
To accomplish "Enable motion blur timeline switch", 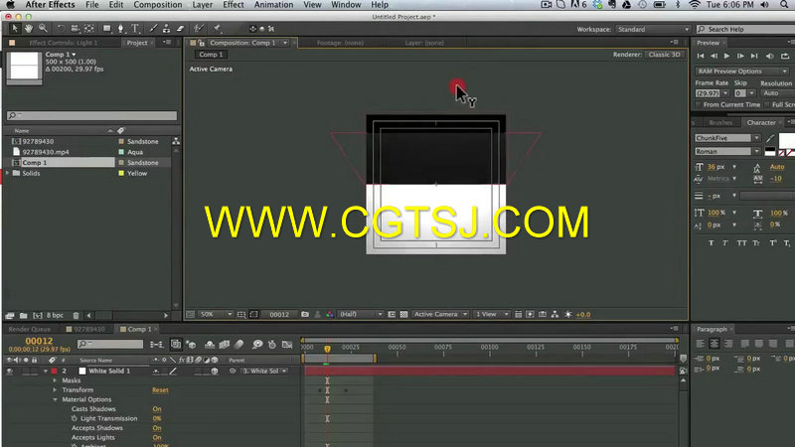I will 238,345.
